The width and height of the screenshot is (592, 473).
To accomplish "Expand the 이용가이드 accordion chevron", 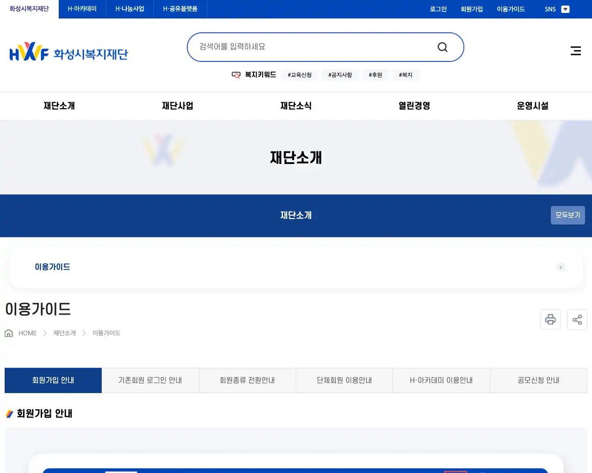I will [561, 267].
